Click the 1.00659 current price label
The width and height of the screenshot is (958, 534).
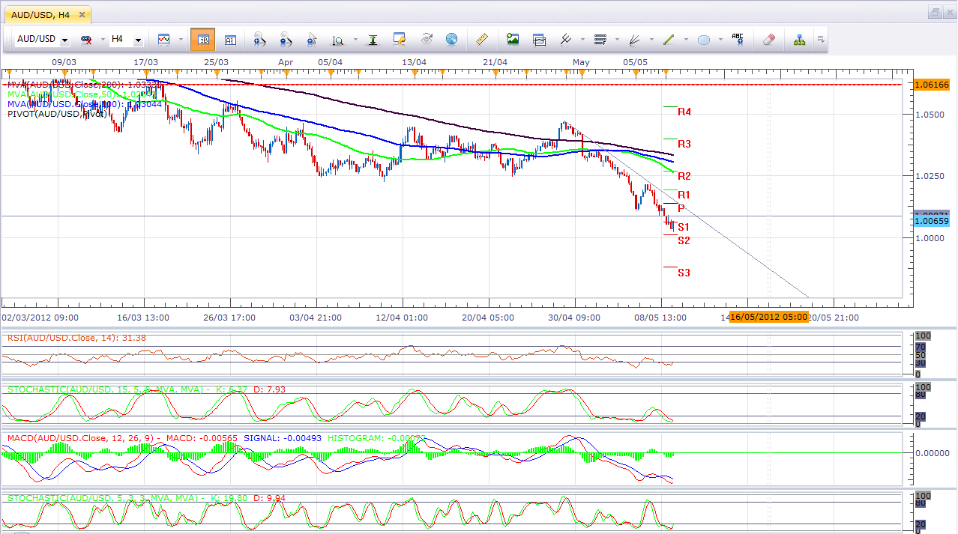click(x=932, y=222)
